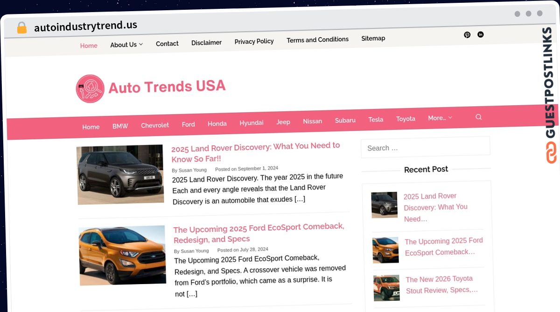
Task: Open the Disclaimer page
Action: click(x=206, y=42)
